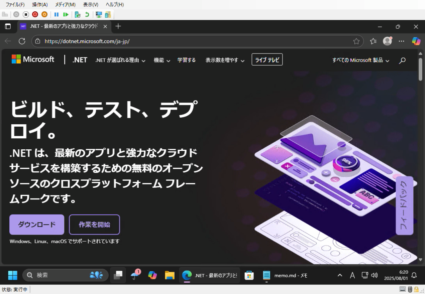This screenshot has width=425, height=294.
Task: Save the VM state with the orange icon
Action: tap(45, 14)
